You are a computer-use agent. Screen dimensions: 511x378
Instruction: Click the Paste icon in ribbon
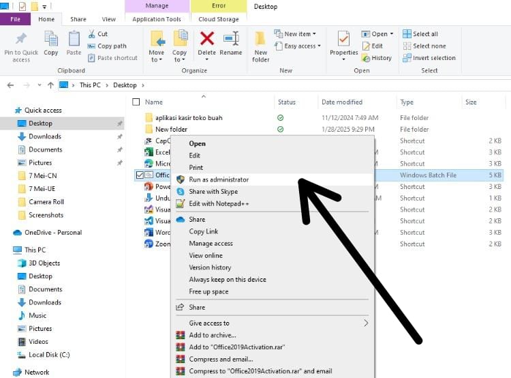tap(74, 39)
